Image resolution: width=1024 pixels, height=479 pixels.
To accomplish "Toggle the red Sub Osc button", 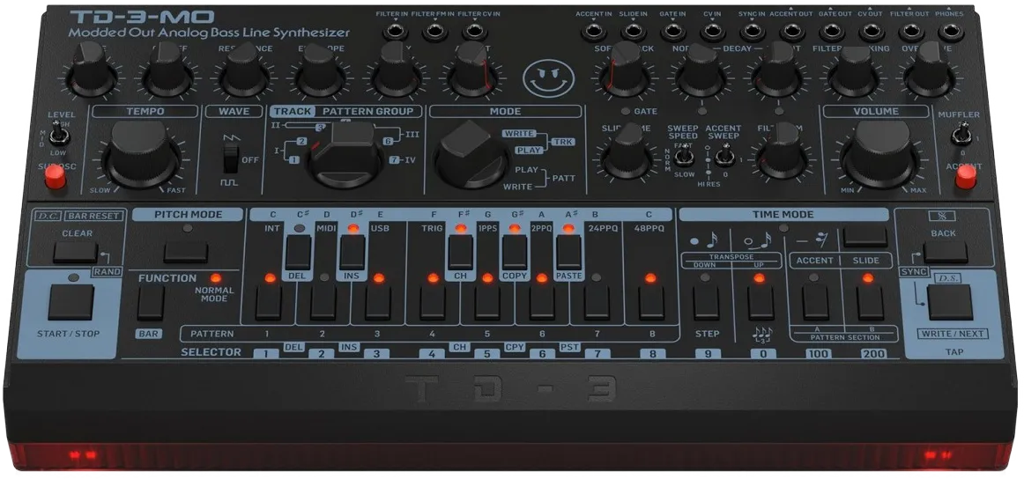I will (x=55, y=178).
